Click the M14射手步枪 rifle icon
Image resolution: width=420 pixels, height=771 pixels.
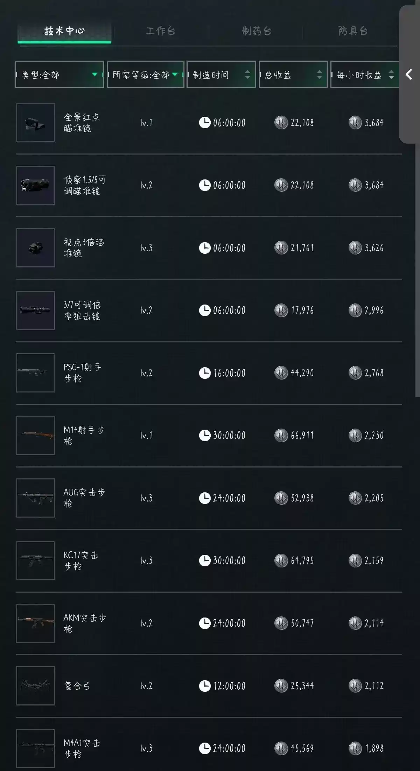pyautogui.click(x=36, y=435)
